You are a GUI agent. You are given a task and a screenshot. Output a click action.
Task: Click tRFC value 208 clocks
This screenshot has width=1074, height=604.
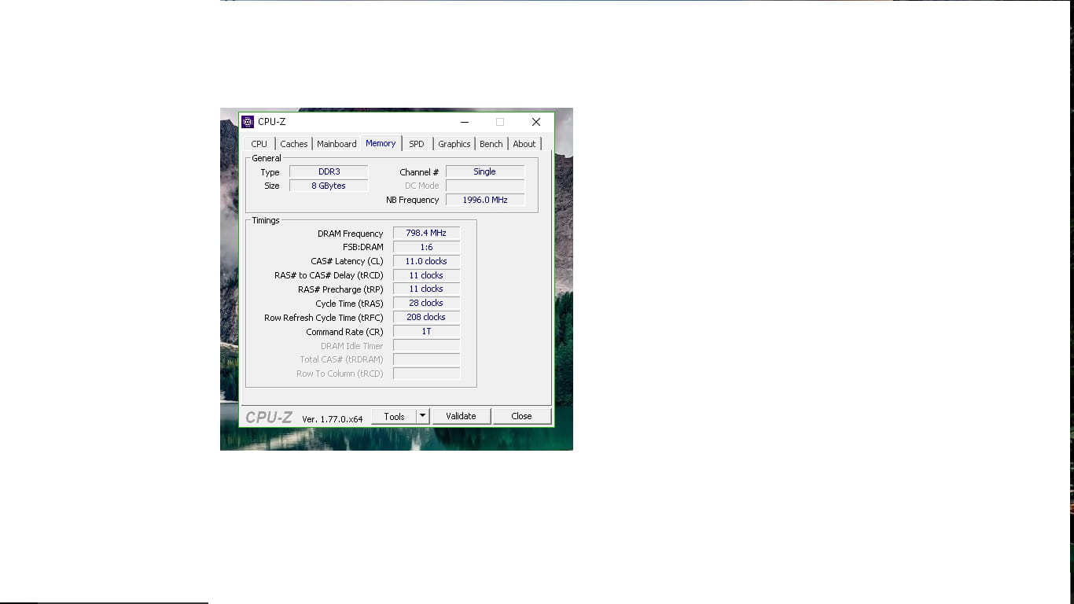coord(426,317)
